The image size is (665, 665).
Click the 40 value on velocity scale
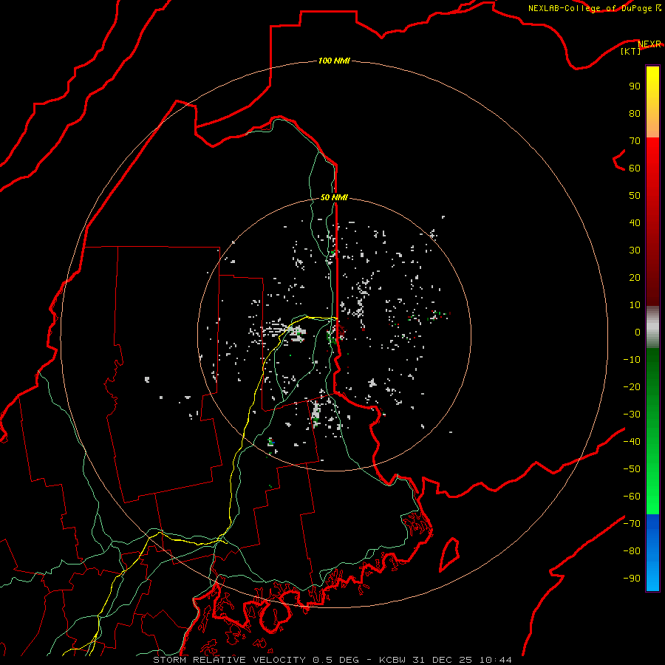coord(635,222)
